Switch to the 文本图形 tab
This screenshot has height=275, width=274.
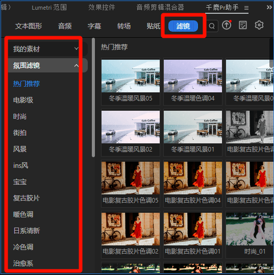(29, 26)
